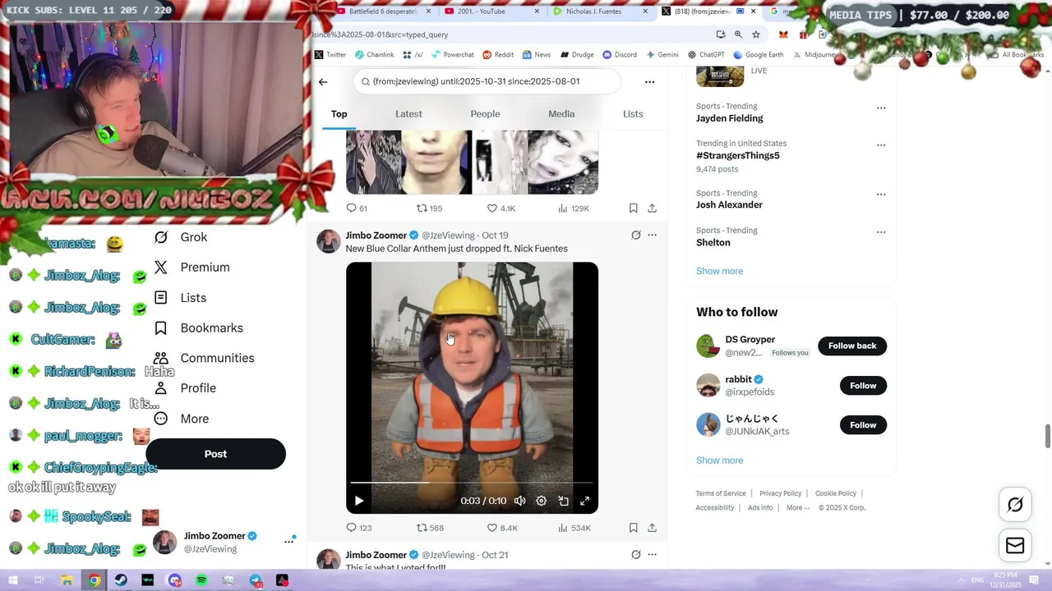Bookmark the post with 129K views
1052x591 pixels.
coord(634,208)
